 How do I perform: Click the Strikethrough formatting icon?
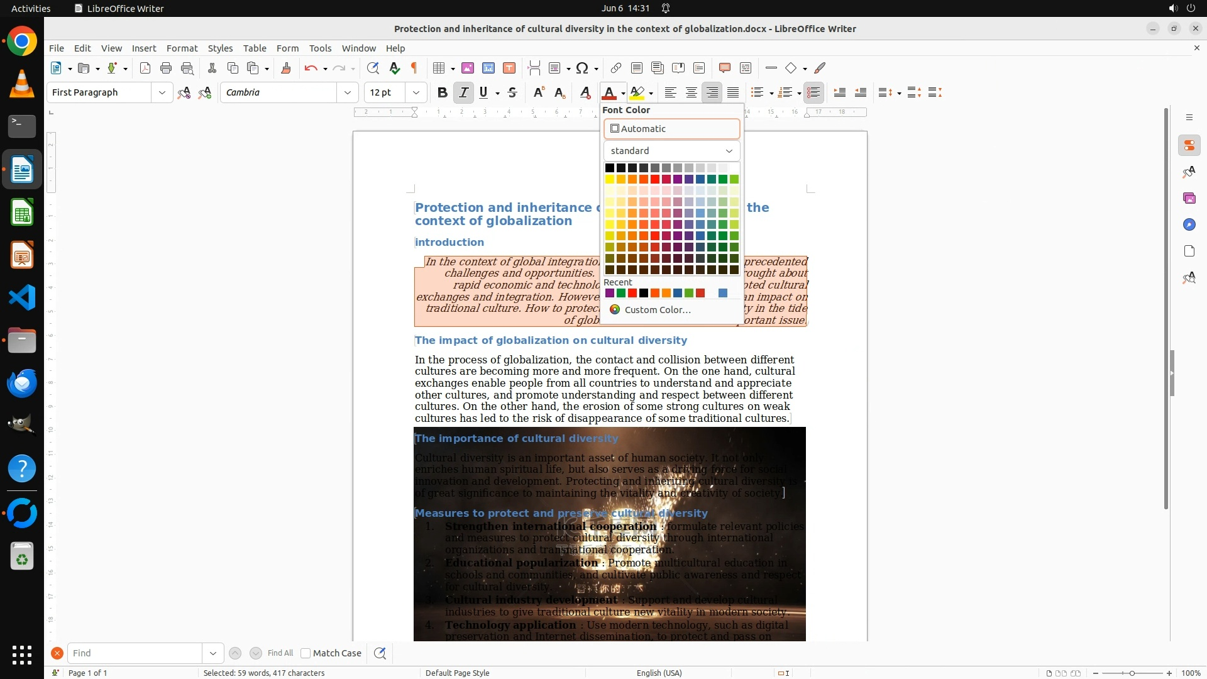tap(512, 92)
